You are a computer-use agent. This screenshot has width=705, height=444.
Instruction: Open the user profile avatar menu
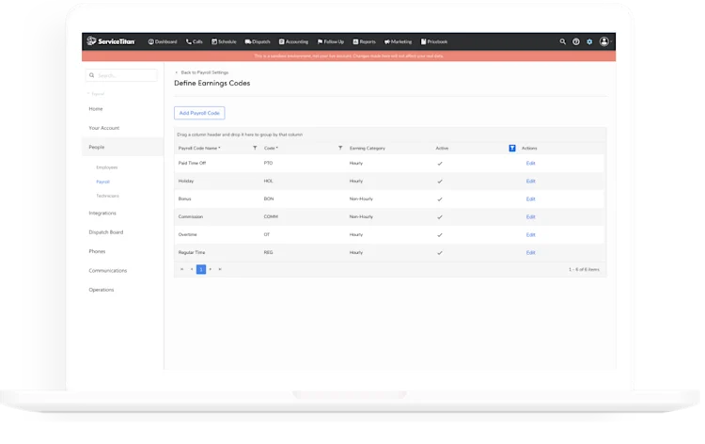(604, 41)
